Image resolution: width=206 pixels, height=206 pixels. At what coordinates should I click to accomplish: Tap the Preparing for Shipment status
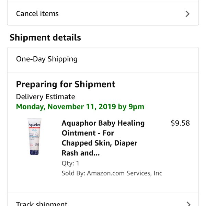[x=66, y=84]
